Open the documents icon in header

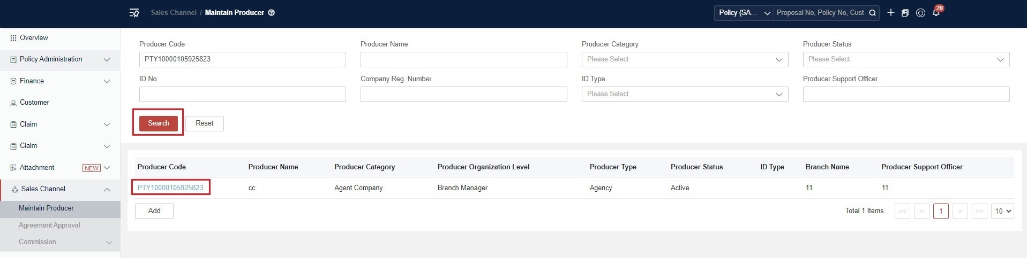[x=905, y=13]
